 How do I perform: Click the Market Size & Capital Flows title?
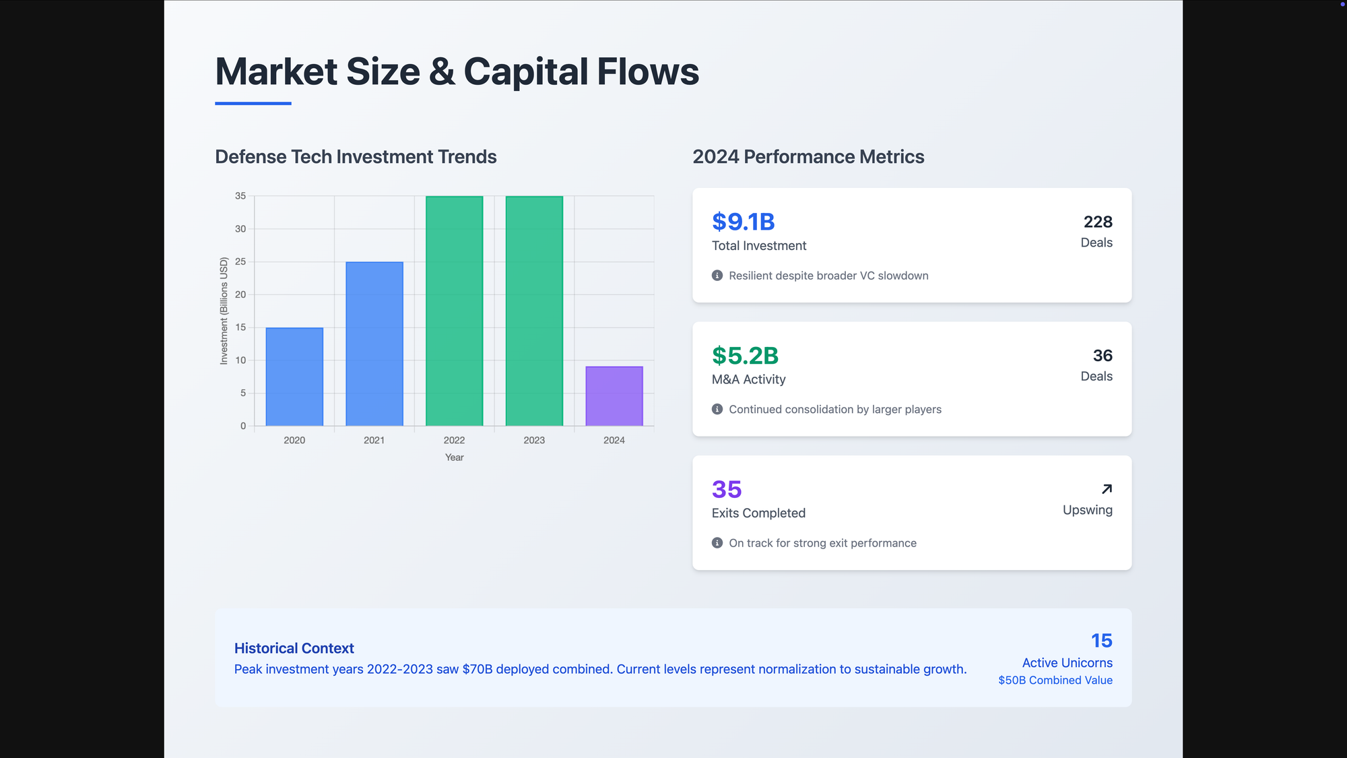pos(457,71)
